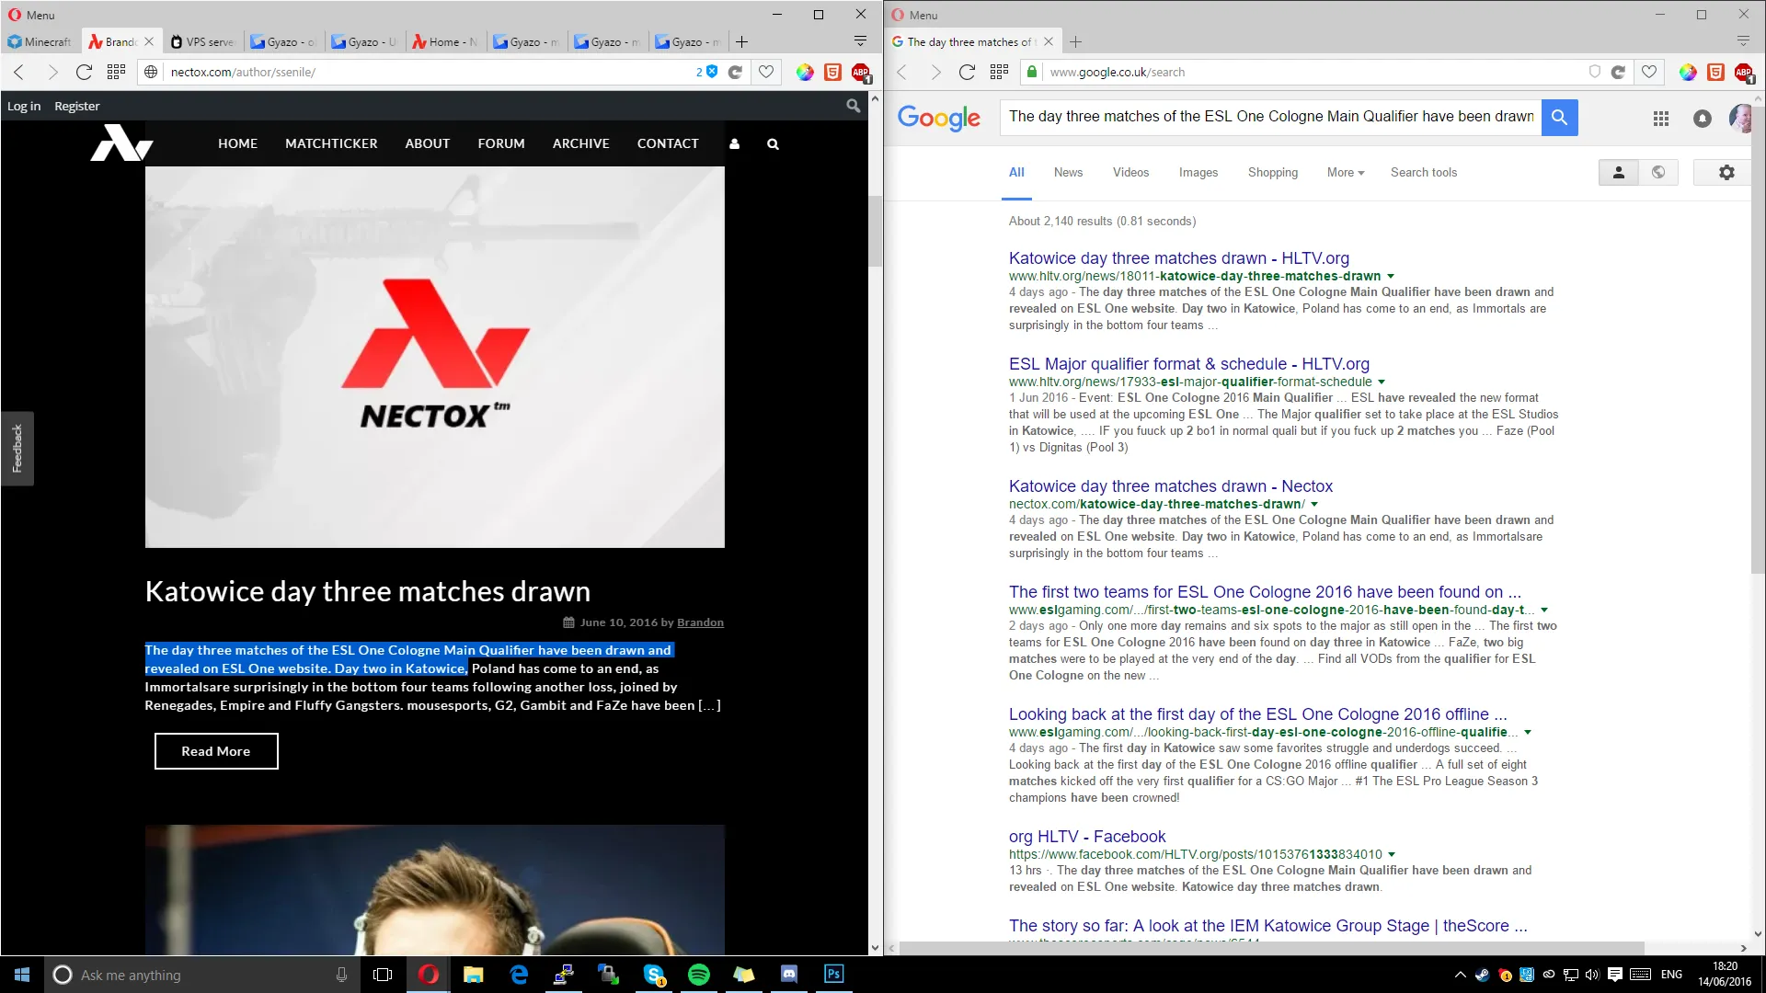Click the grey ad-blocker shield in Google window
The width and height of the screenshot is (1766, 993).
coord(1595,72)
